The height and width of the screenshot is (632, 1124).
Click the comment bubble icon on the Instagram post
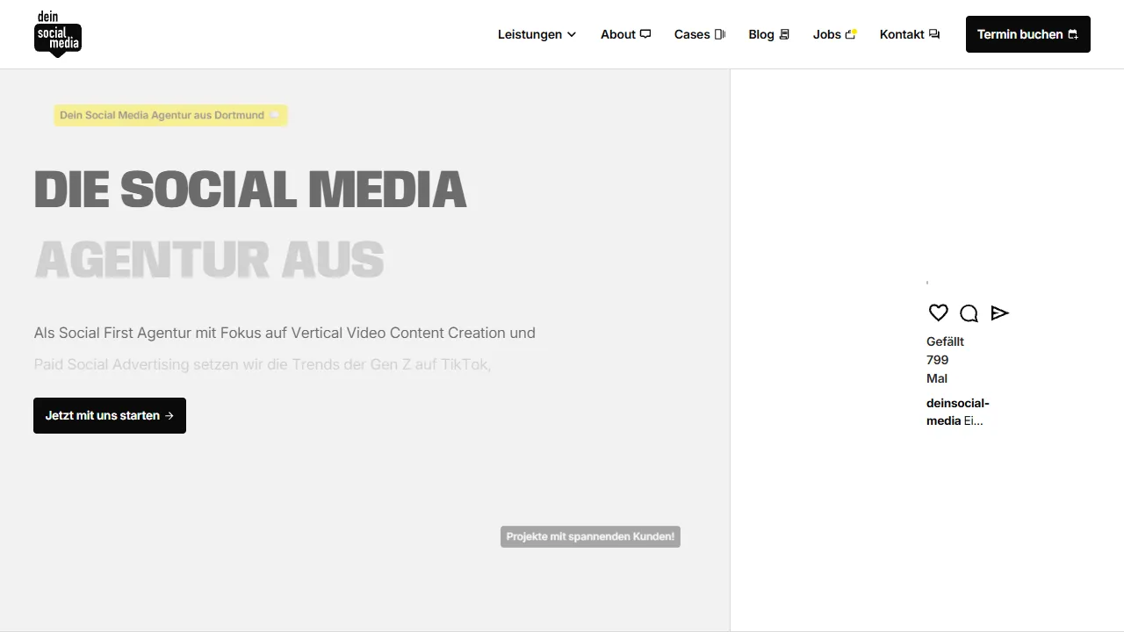point(969,312)
